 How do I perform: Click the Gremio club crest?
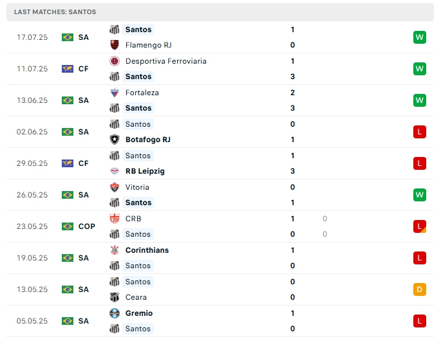point(115,313)
